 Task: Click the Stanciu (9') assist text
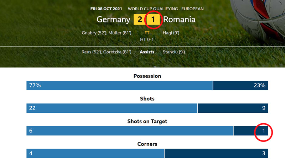pos(173,52)
